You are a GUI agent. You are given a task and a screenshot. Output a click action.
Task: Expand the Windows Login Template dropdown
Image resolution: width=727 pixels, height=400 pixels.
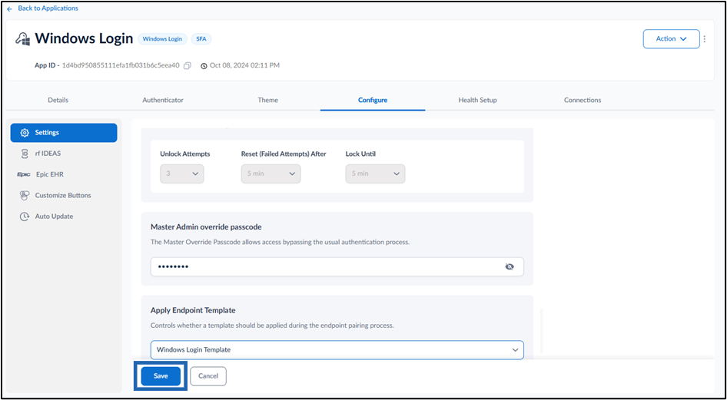(x=337, y=350)
